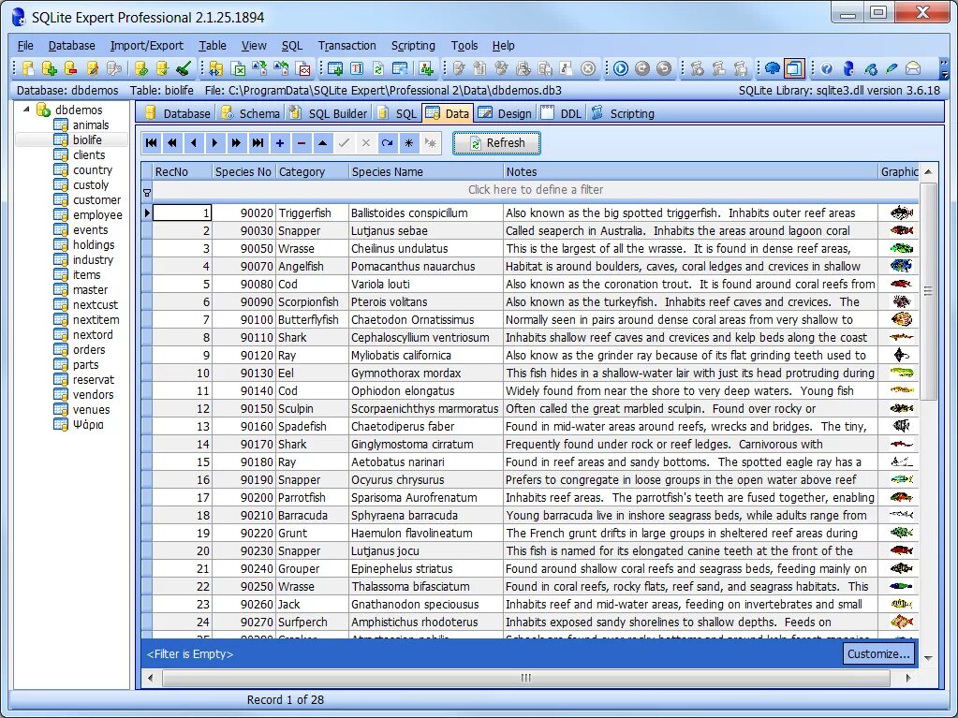The width and height of the screenshot is (958, 718).
Task: Open the Transaction menu
Action: [347, 46]
